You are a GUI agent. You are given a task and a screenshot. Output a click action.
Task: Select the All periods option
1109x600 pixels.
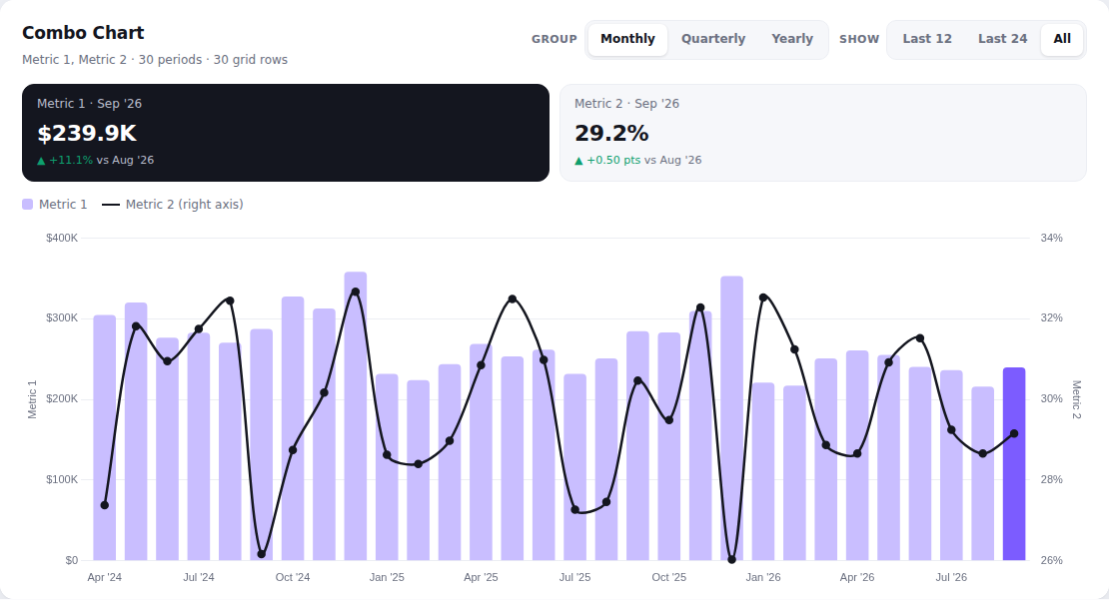pos(1062,39)
